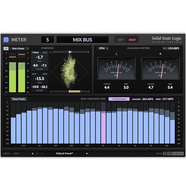The image size is (186, 186).
Task: Open the 100% zoom dropdown
Action: 177,154
